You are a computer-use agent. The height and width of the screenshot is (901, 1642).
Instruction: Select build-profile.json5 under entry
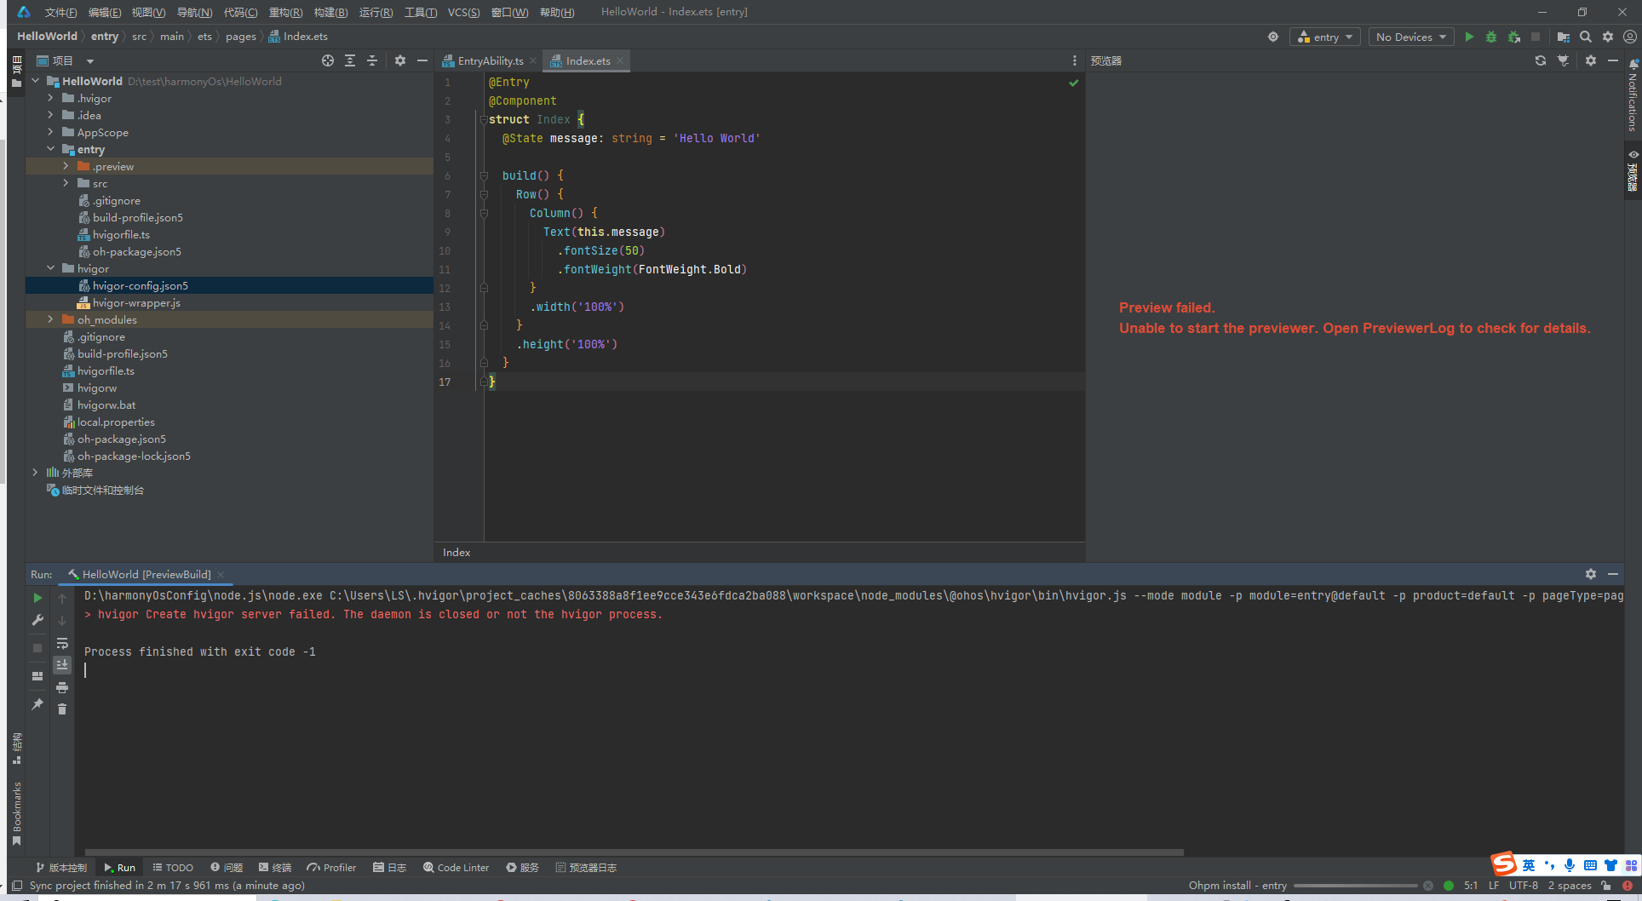138,217
